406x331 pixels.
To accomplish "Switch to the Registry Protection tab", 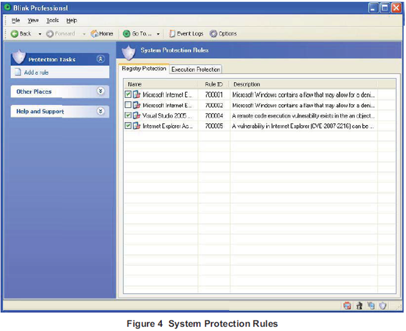I will [x=144, y=68].
